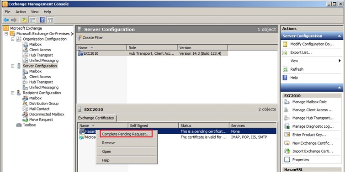Click the Recipient Configuration person icon

[x=19, y=93]
